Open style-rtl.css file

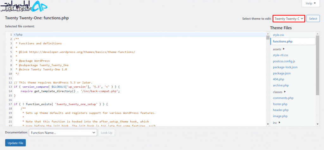pos(280,55)
